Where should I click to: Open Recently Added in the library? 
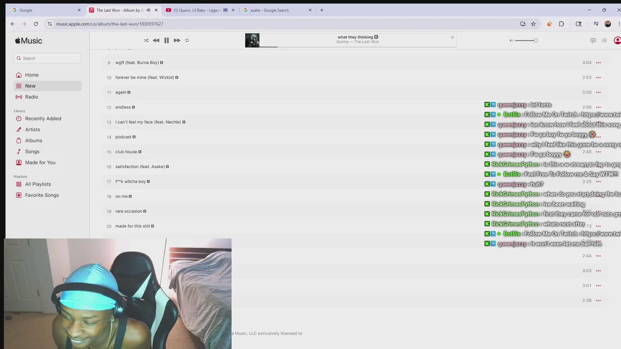pos(48,118)
